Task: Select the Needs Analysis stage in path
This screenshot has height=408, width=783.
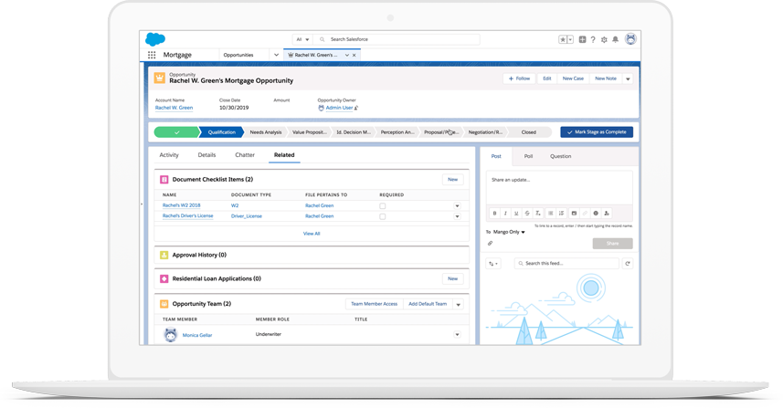Action: coord(266,132)
